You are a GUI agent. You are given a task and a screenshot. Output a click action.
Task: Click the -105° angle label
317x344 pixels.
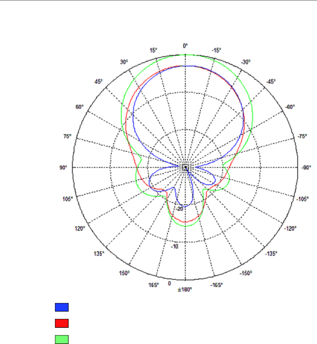click(x=302, y=199)
